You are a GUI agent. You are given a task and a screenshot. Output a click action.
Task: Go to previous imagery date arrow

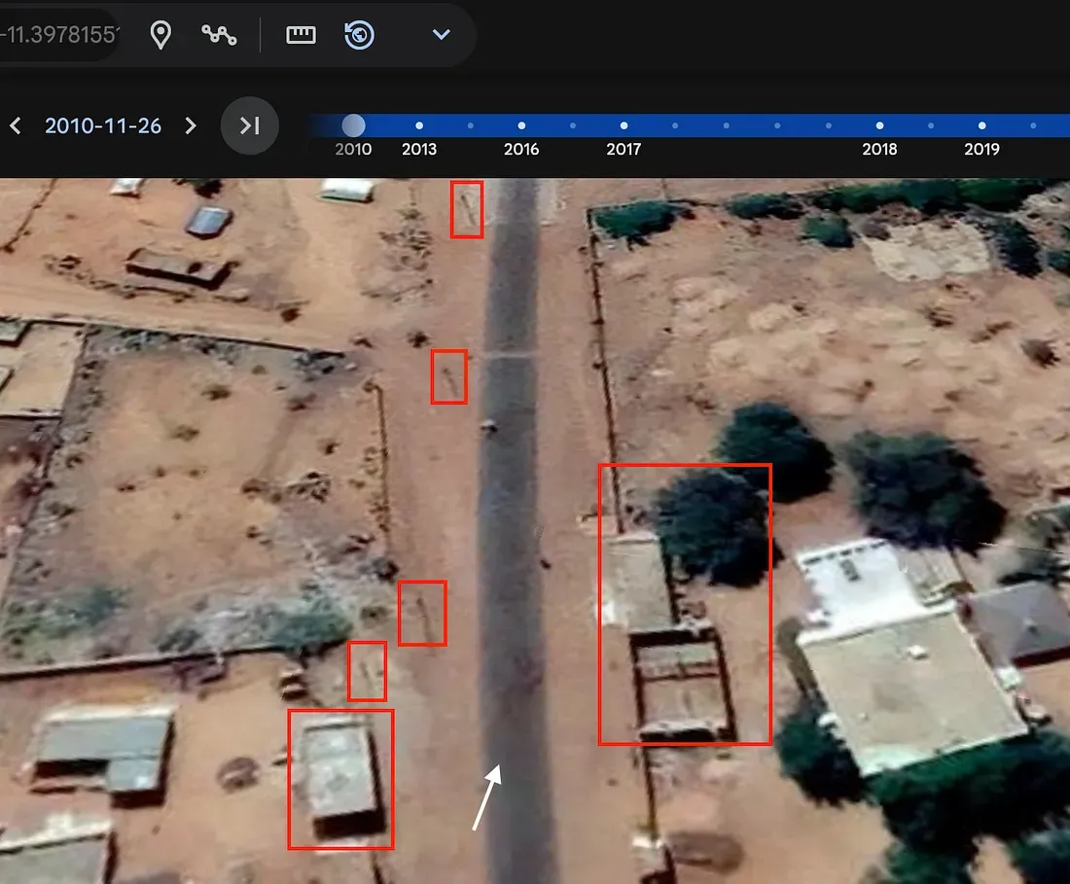tap(16, 125)
